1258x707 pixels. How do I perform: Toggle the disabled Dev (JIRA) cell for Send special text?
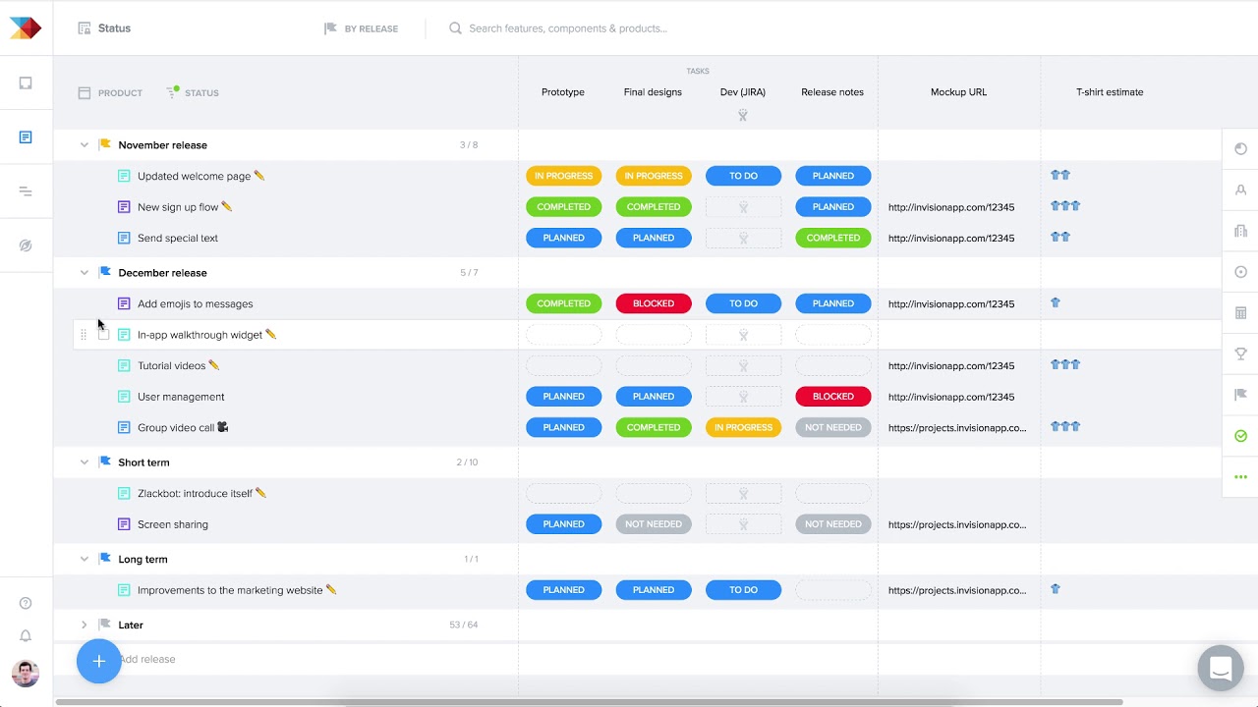[743, 238]
